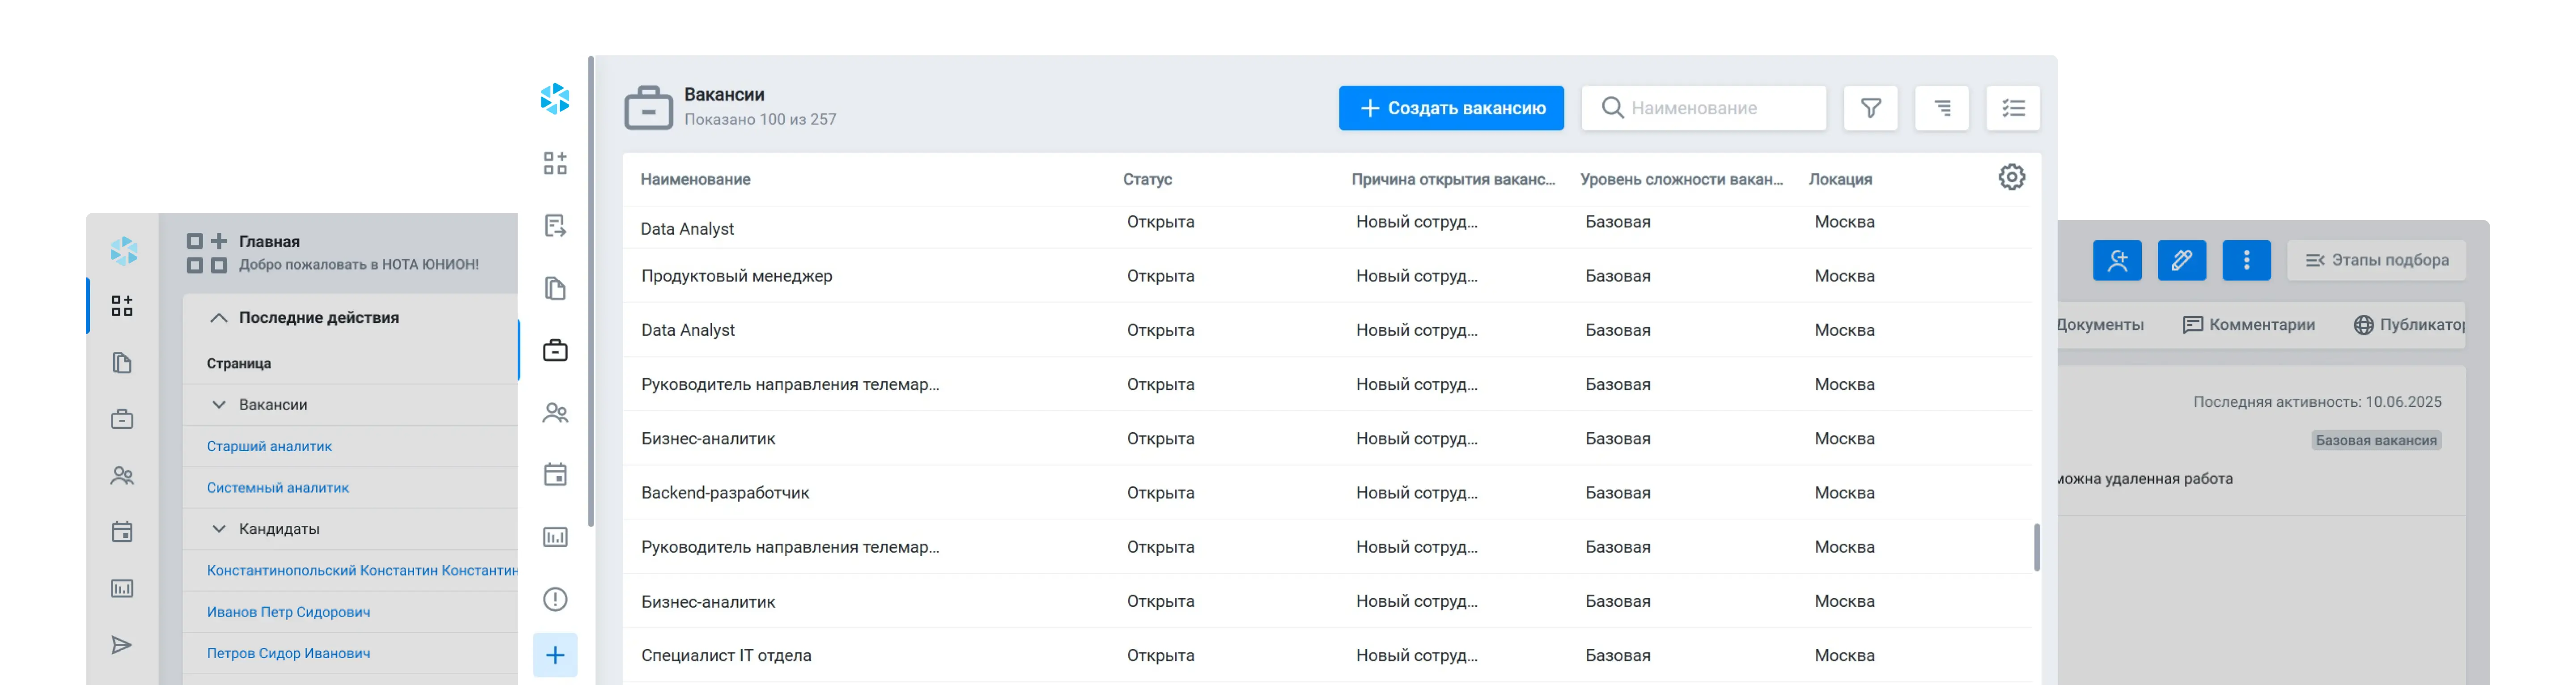Open the Комментарии tab in the vacancy card window
This screenshot has width=2576, height=685.
[2248, 325]
